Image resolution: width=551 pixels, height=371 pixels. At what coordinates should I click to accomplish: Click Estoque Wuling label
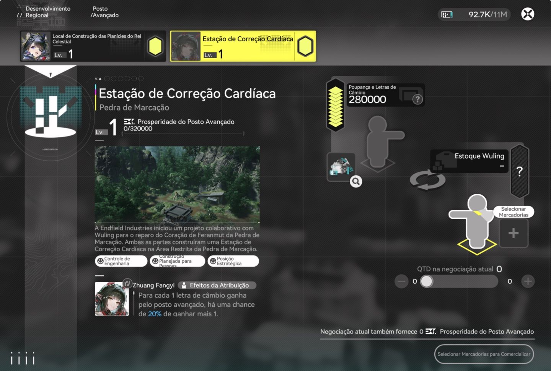[479, 156]
